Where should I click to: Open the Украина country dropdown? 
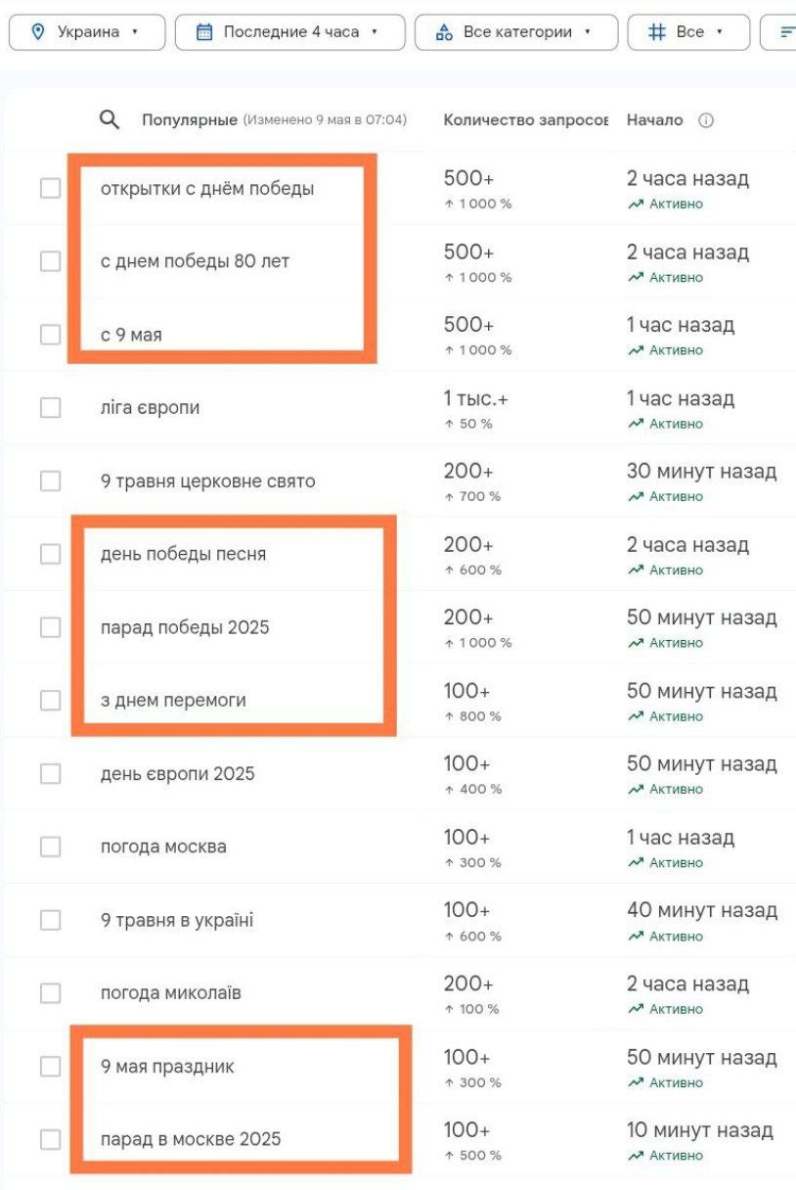tap(87, 31)
